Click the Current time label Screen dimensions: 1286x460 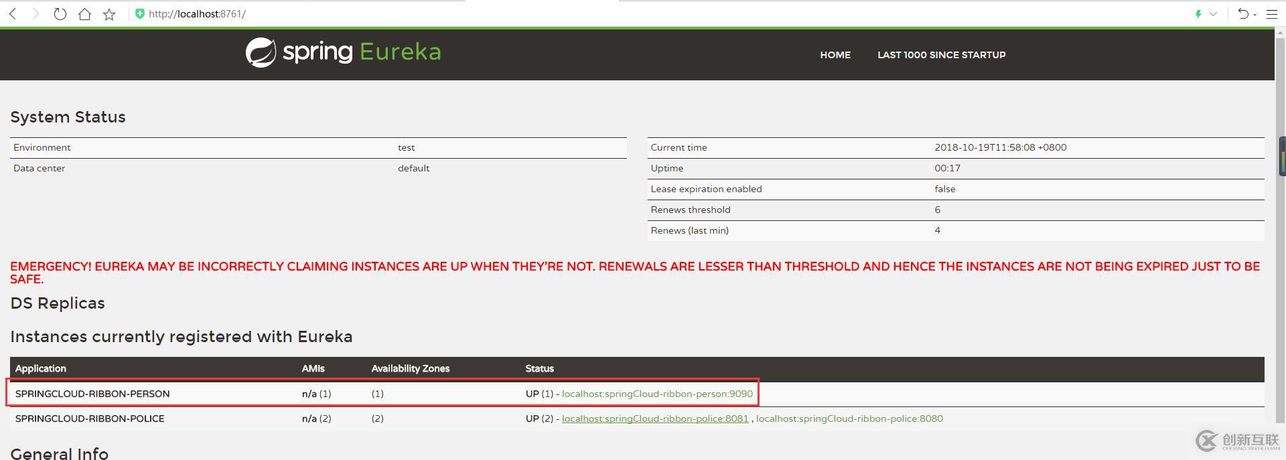point(678,147)
